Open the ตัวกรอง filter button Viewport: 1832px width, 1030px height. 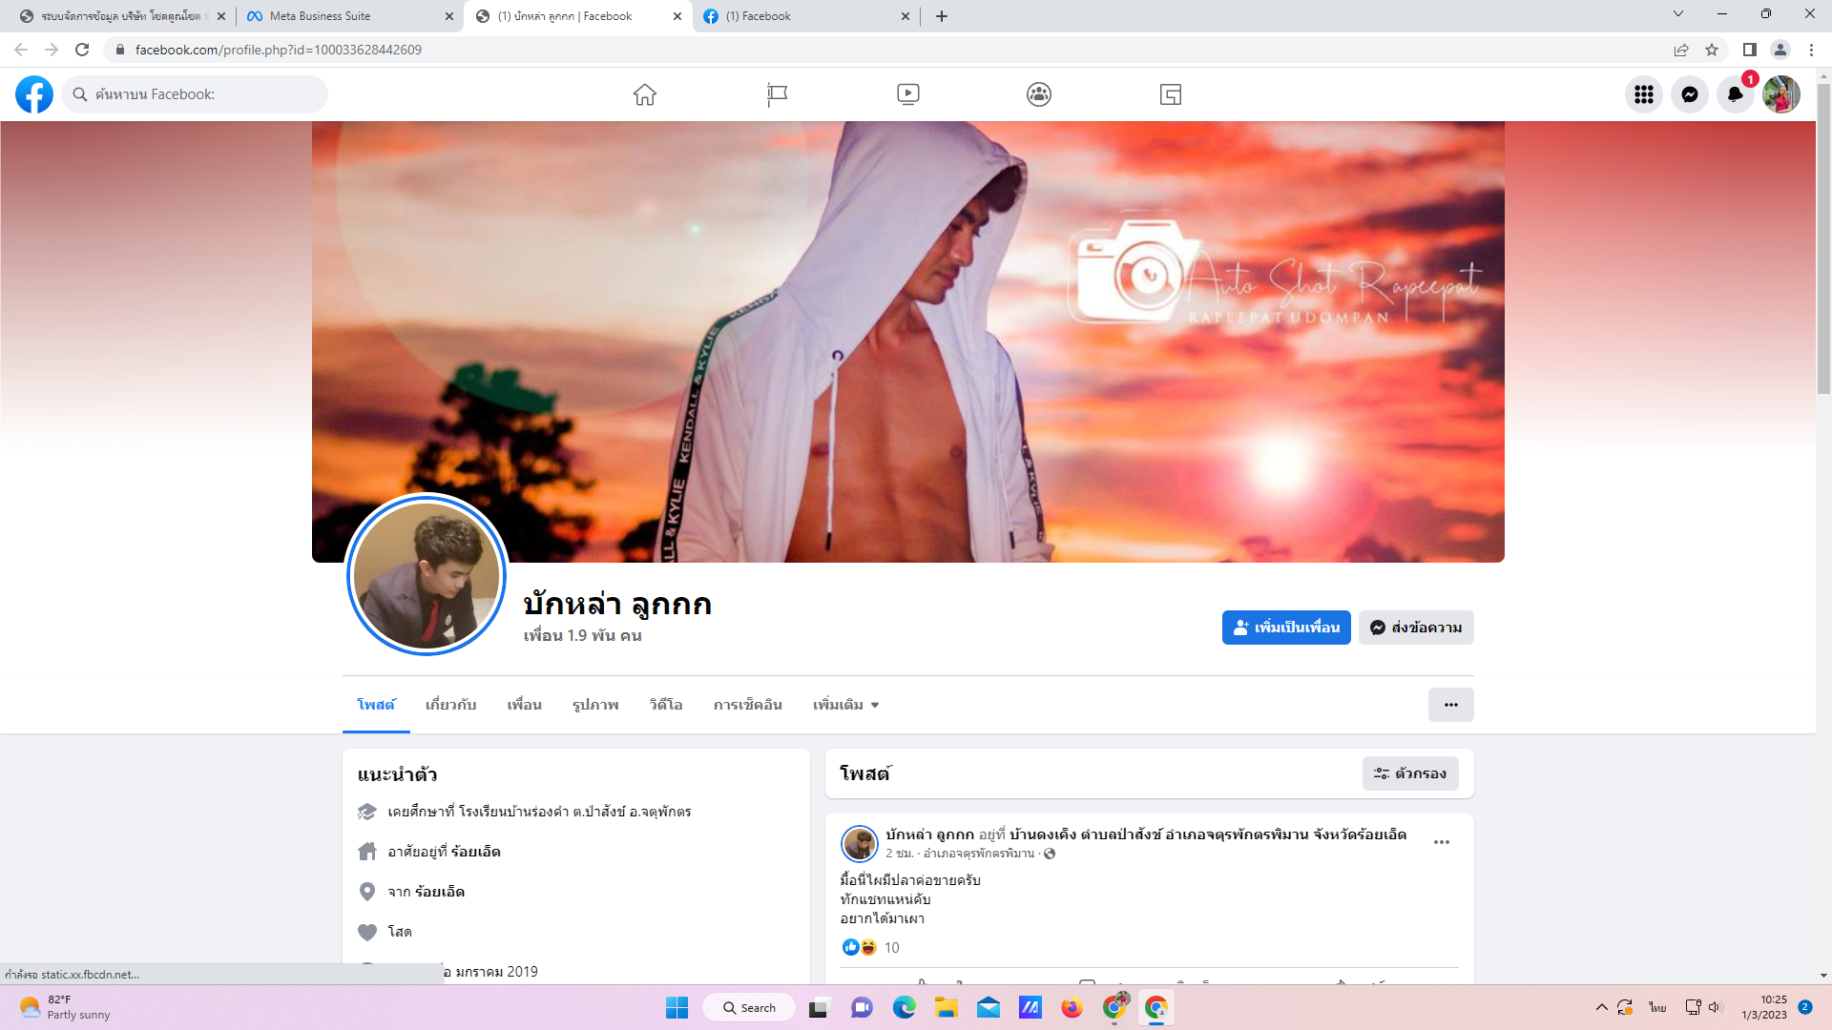1410,773
